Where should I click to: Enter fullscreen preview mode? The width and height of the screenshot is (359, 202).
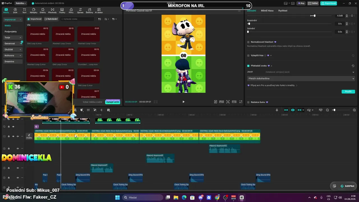[241, 102]
